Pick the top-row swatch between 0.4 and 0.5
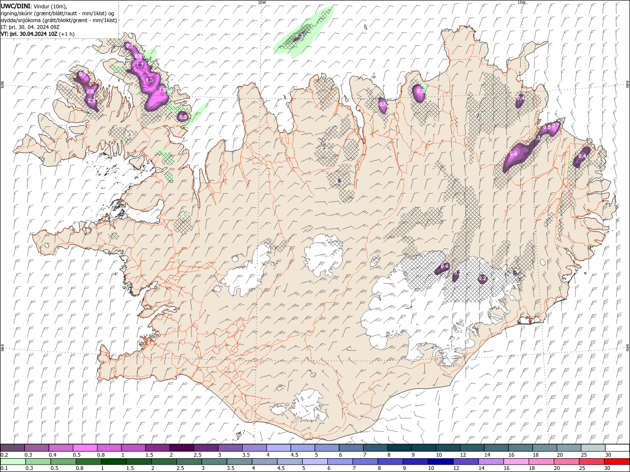Image resolution: width=630 pixels, height=472 pixels. point(61,448)
